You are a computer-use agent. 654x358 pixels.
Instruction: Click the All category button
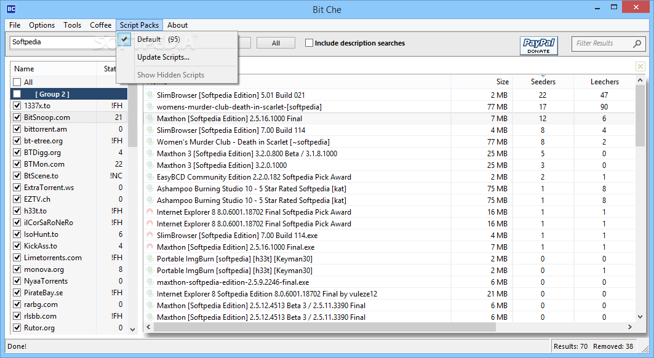(276, 43)
